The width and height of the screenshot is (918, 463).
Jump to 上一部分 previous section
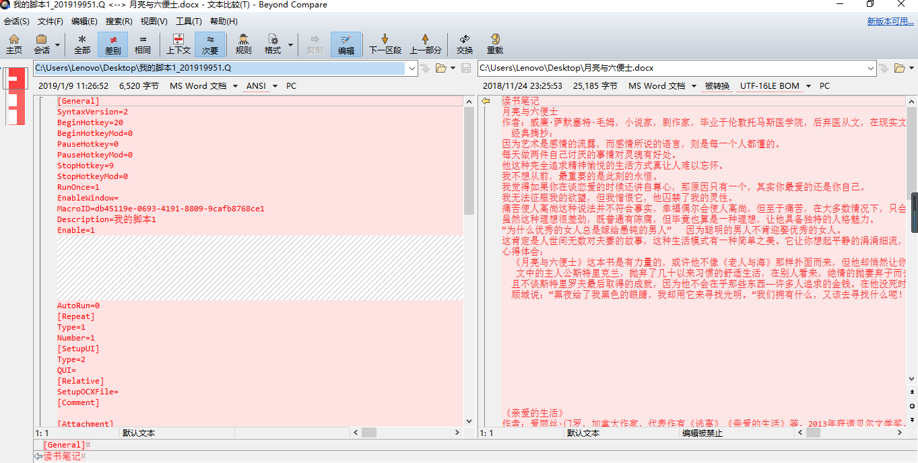click(426, 44)
